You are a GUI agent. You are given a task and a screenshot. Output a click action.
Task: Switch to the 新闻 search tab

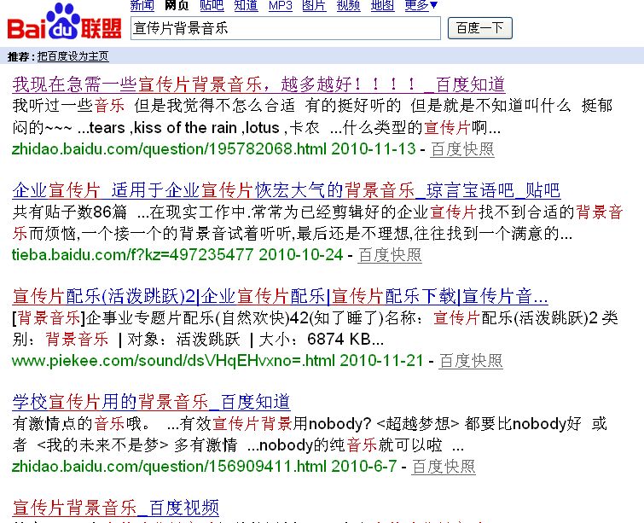(x=142, y=6)
